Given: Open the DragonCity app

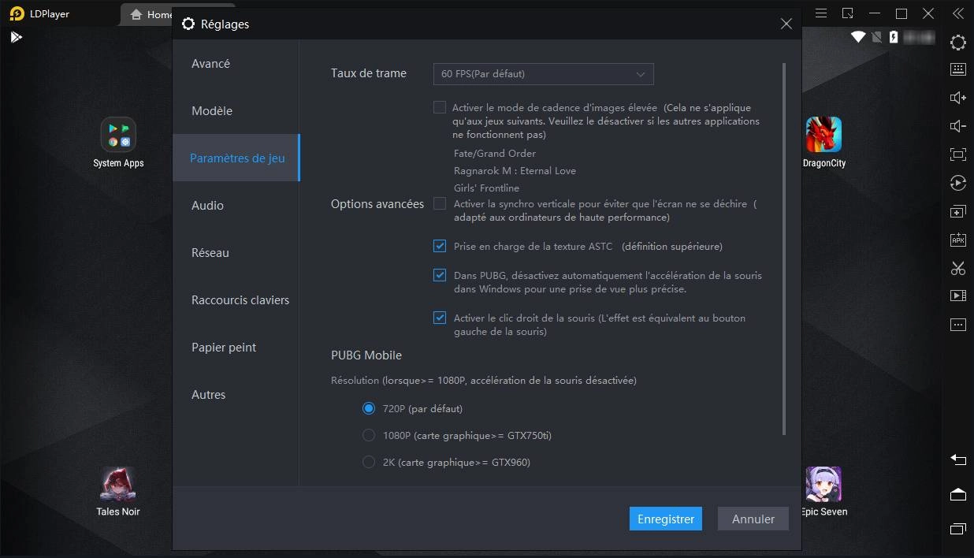Looking at the screenshot, I should coord(823,136).
